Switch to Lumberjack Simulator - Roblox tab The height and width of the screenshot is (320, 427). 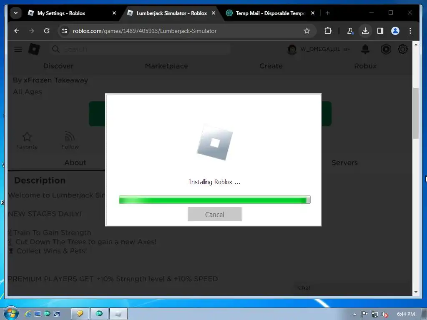pos(171,13)
